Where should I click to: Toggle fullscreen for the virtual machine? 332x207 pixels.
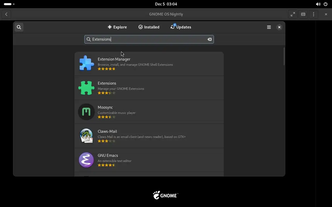(x=293, y=14)
